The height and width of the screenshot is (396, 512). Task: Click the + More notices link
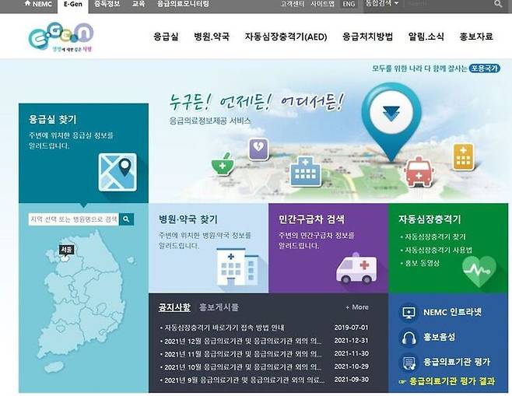pyautogui.click(x=357, y=307)
